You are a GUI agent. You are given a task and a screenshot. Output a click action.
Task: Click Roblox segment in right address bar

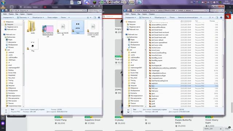[145, 11]
